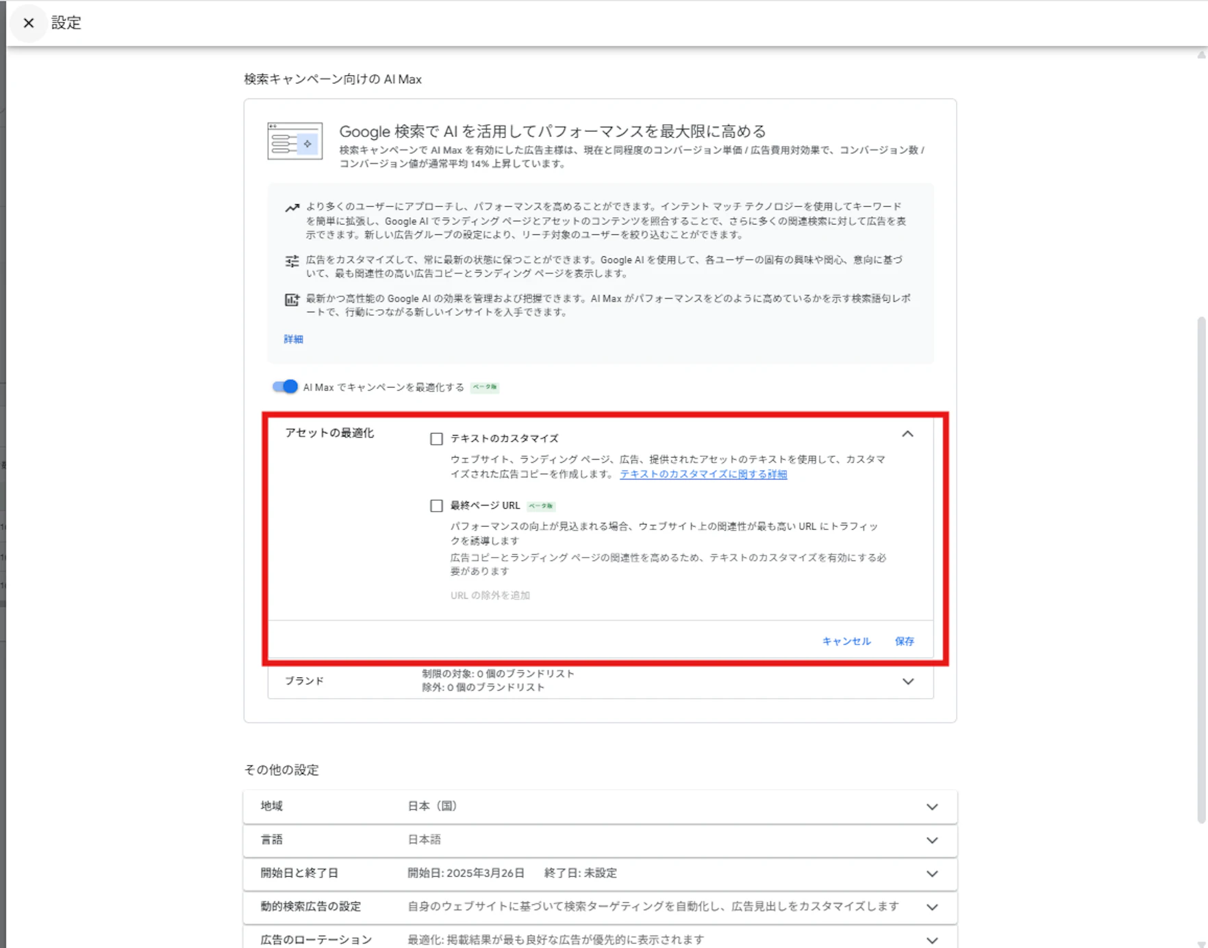The image size is (1208, 948).
Task: Expand the 言語 settings row
Action: [600, 840]
